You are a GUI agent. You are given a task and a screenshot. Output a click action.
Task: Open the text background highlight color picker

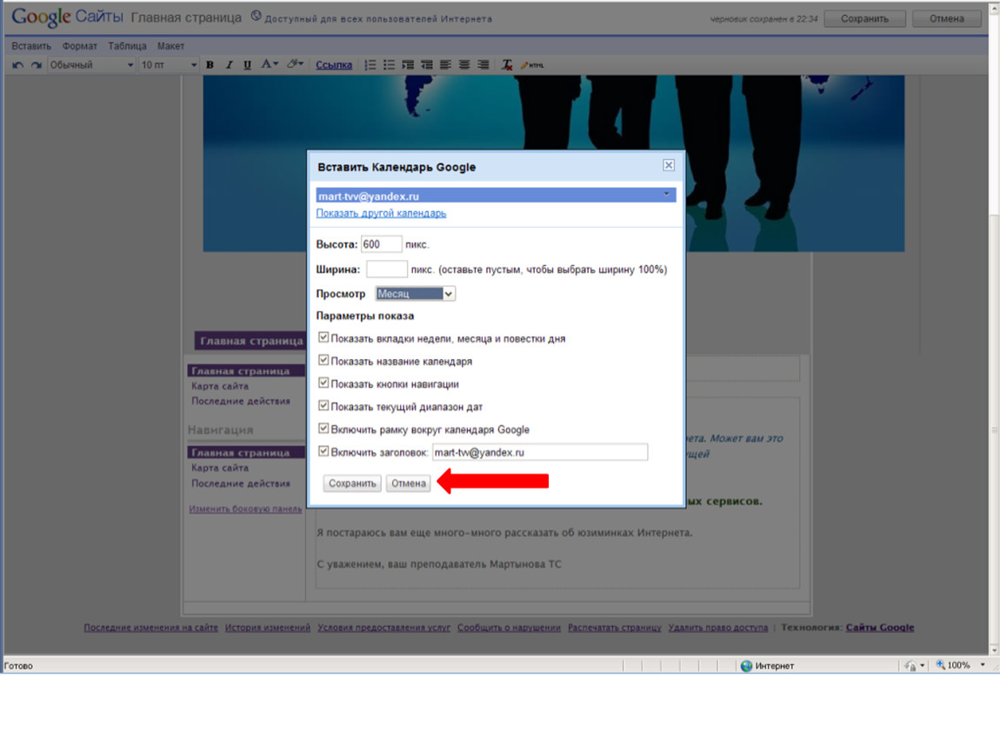click(295, 64)
